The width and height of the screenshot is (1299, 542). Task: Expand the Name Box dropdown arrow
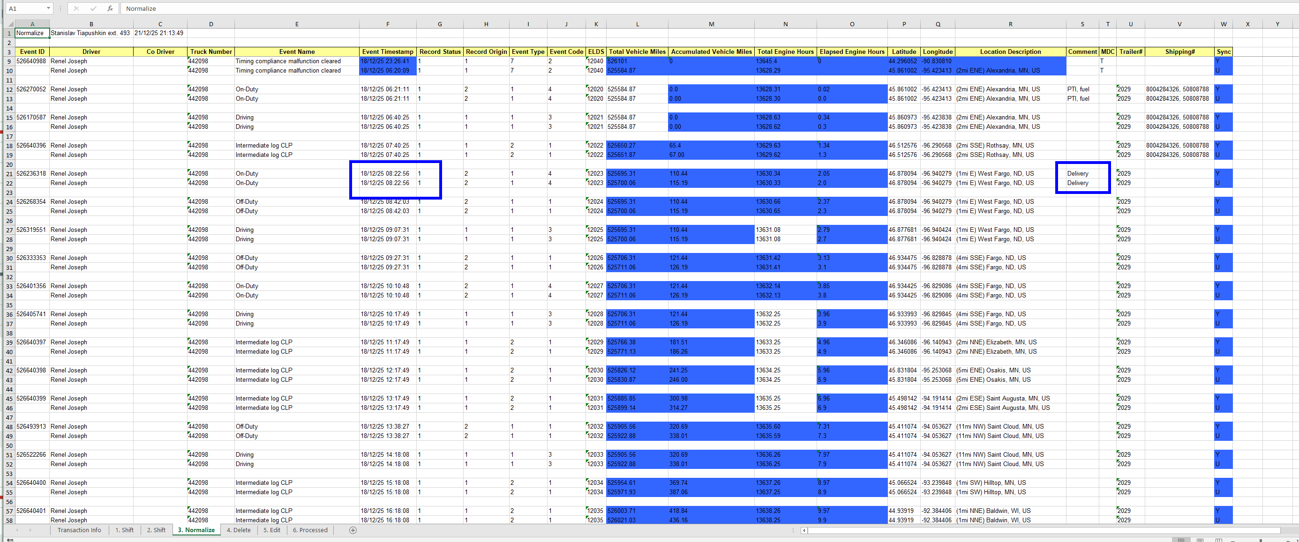[48, 8]
